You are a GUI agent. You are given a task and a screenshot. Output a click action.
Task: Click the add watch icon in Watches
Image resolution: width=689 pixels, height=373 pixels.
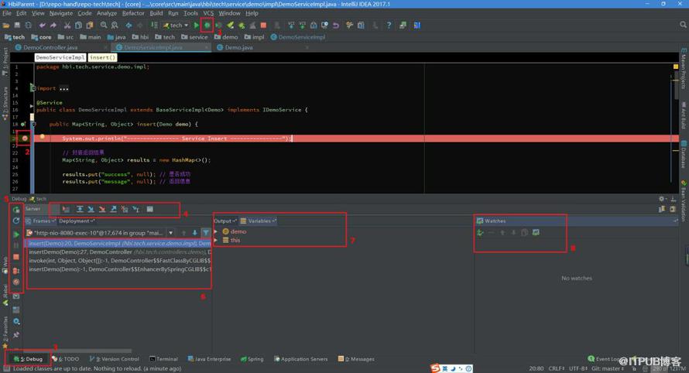pyautogui.click(x=480, y=233)
